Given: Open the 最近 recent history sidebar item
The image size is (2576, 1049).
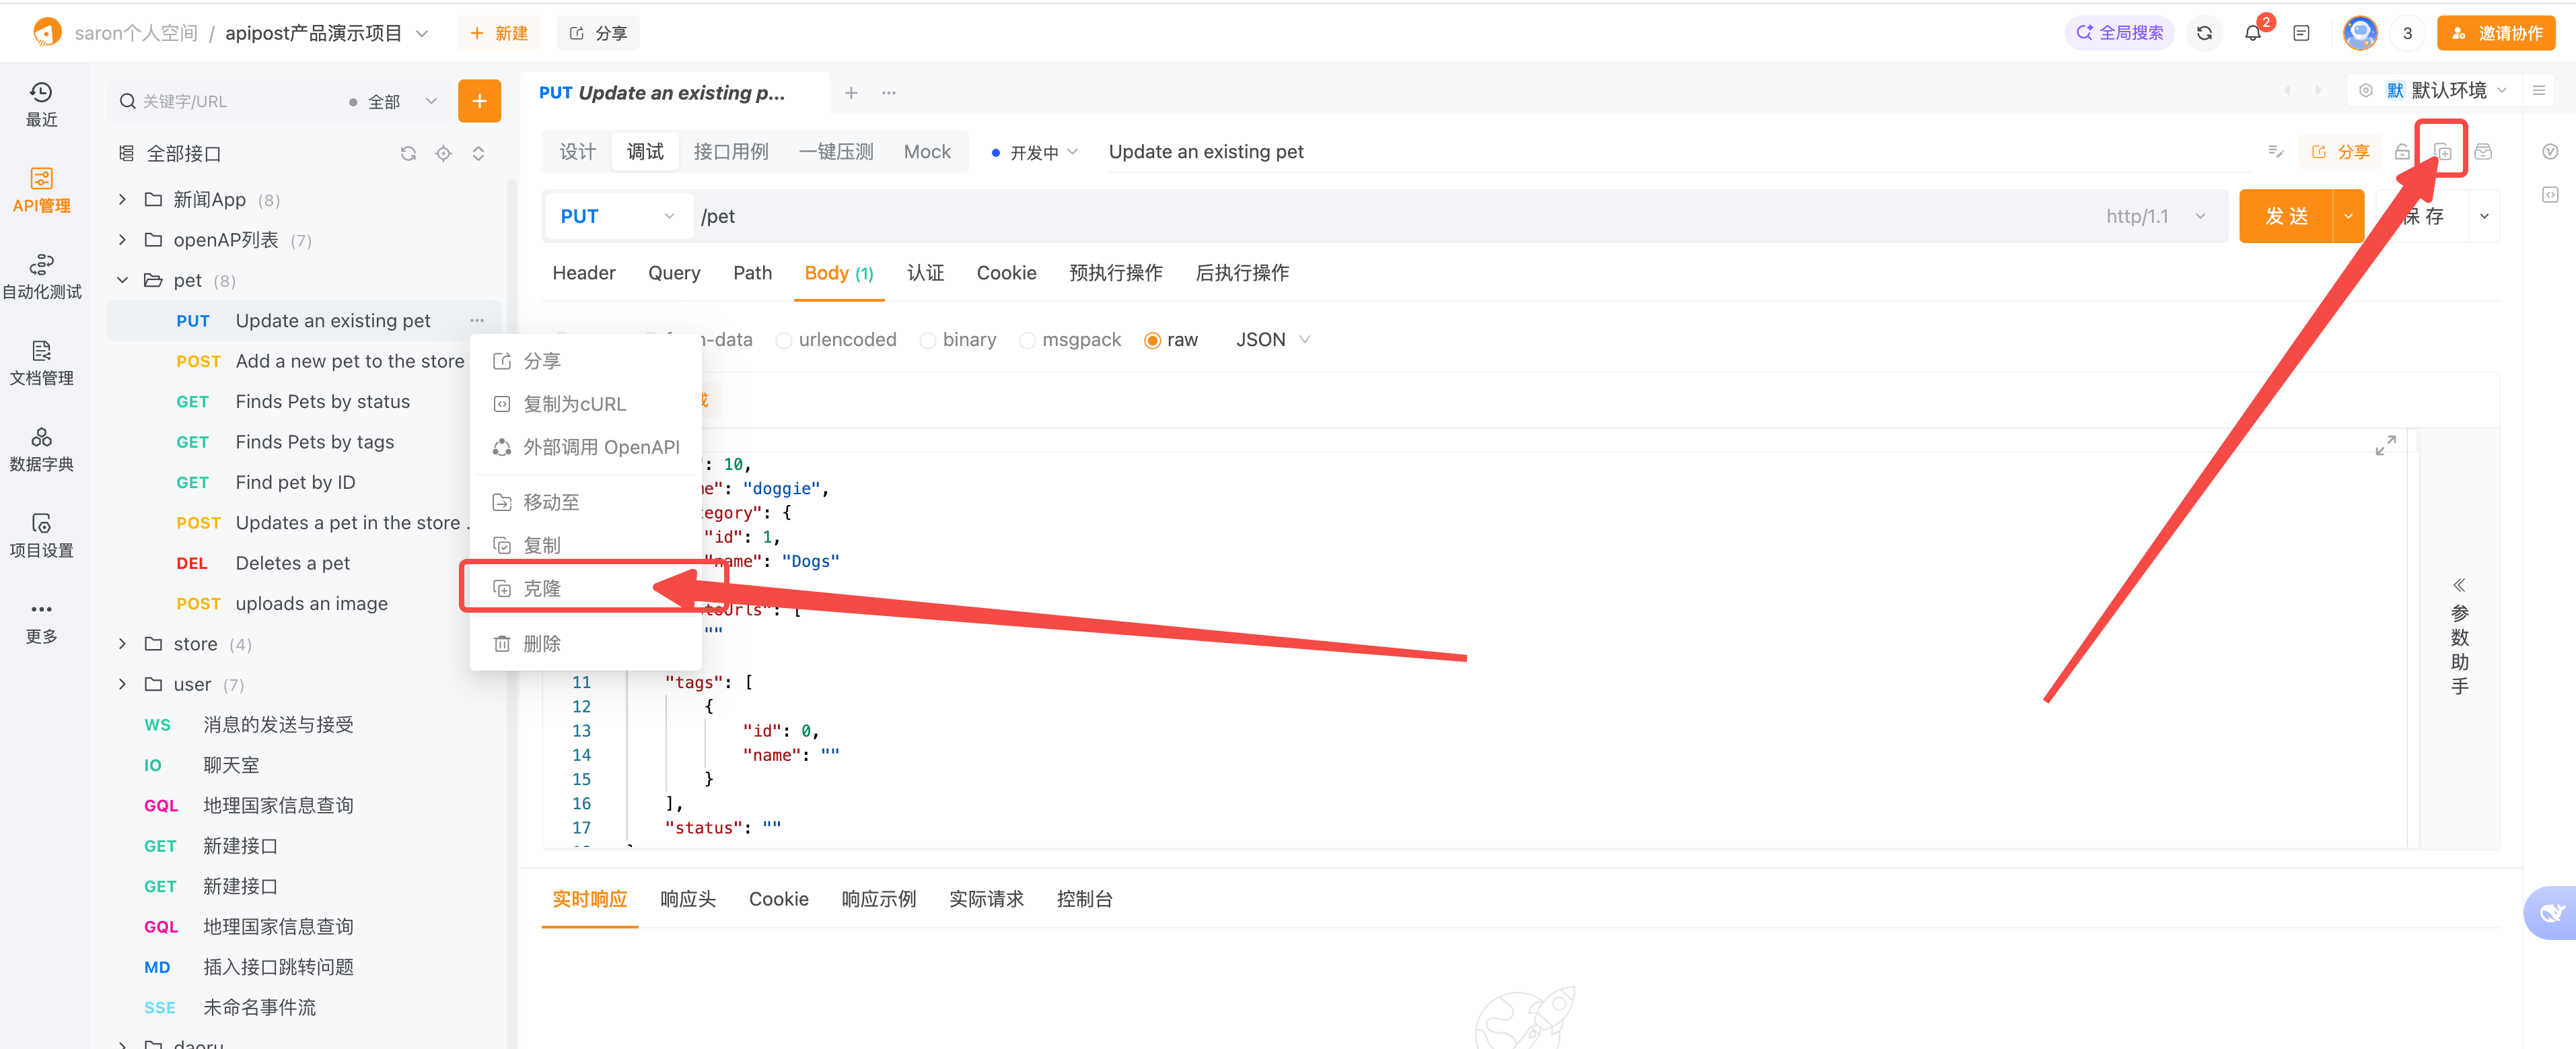Looking at the screenshot, I should tap(41, 104).
